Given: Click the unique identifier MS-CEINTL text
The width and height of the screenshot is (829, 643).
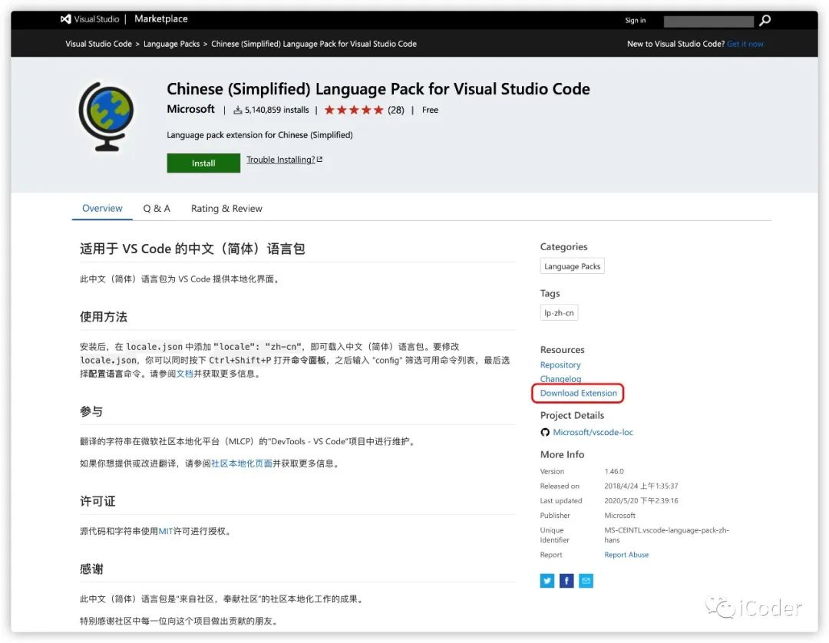Looking at the screenshot, I should coord(667,535).
